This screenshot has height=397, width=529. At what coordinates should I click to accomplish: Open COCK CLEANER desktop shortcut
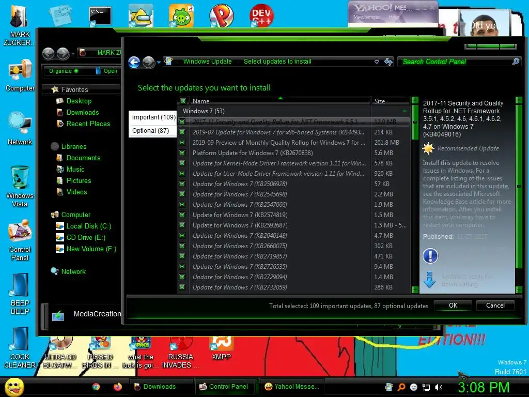[x=19, y=348]
